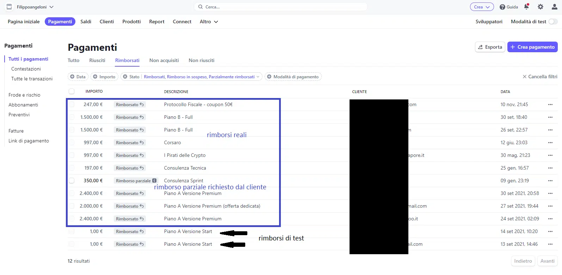Open Contestazioni in the left sidebar
This screenshot has width=562, height=275.
point(26,69)
